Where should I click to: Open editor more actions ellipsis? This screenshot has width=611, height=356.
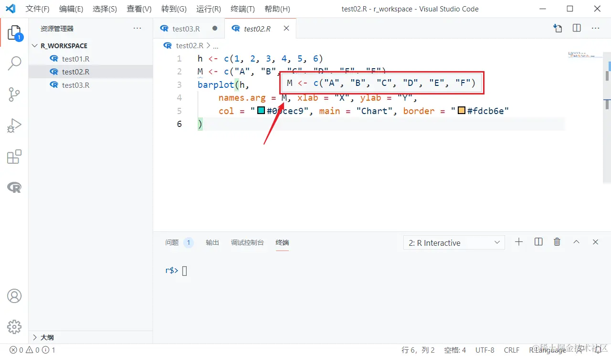595,29
